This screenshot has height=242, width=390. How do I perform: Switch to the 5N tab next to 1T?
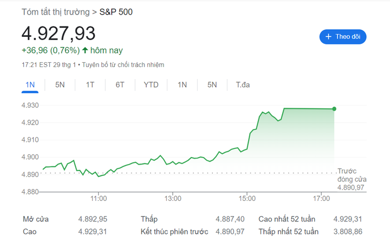(60, 85)
